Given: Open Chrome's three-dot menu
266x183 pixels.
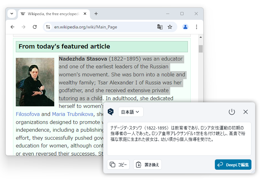Looking at the screenshot, I should 197,27.
